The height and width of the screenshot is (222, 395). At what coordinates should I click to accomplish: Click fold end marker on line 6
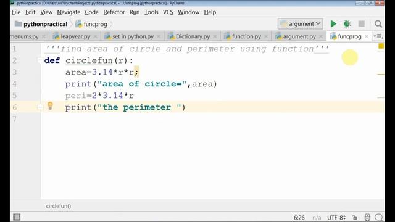(x=39, y=107)
